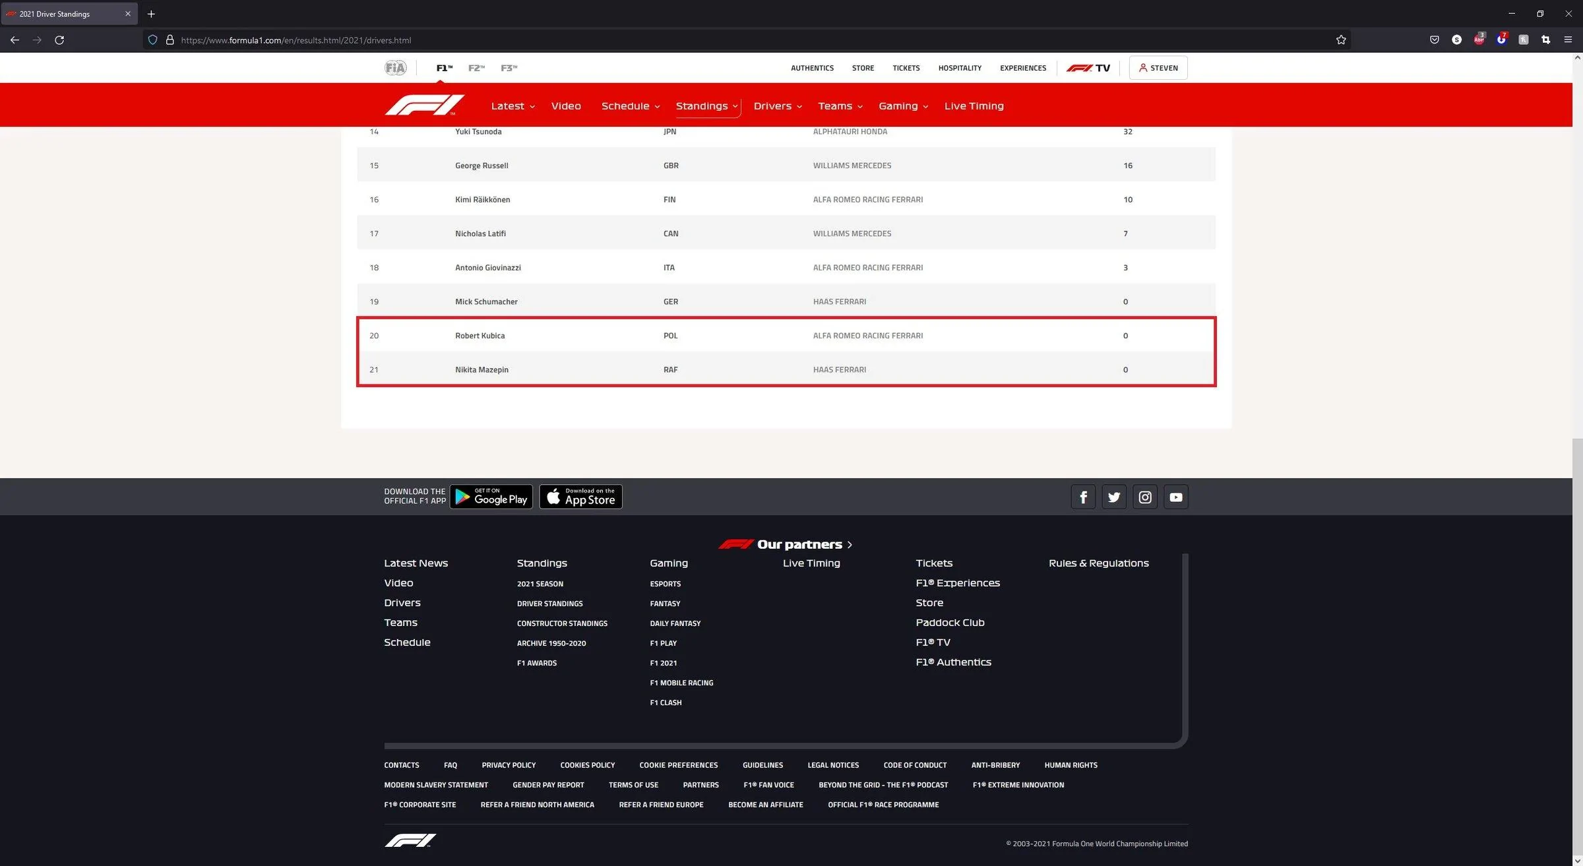This screenshot has height=866, width=1583.
Task: Expand the Standings dropdown menu
Action: click(706, 106)
